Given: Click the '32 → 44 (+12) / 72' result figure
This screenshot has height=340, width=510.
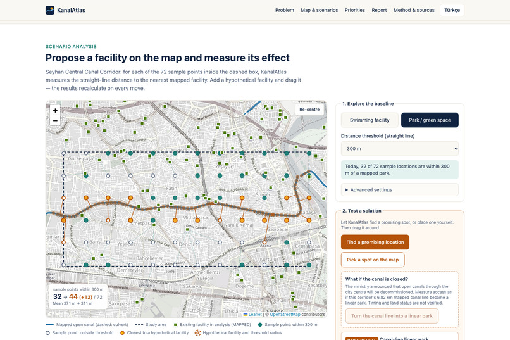Looking at the screenshot, I should tap(78, 297).
